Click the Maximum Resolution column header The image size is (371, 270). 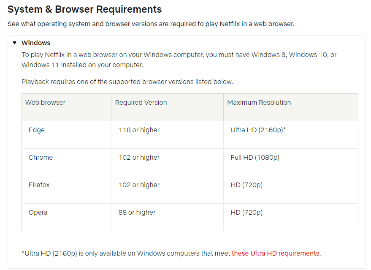pyautogui.click(x=259, y=103)
